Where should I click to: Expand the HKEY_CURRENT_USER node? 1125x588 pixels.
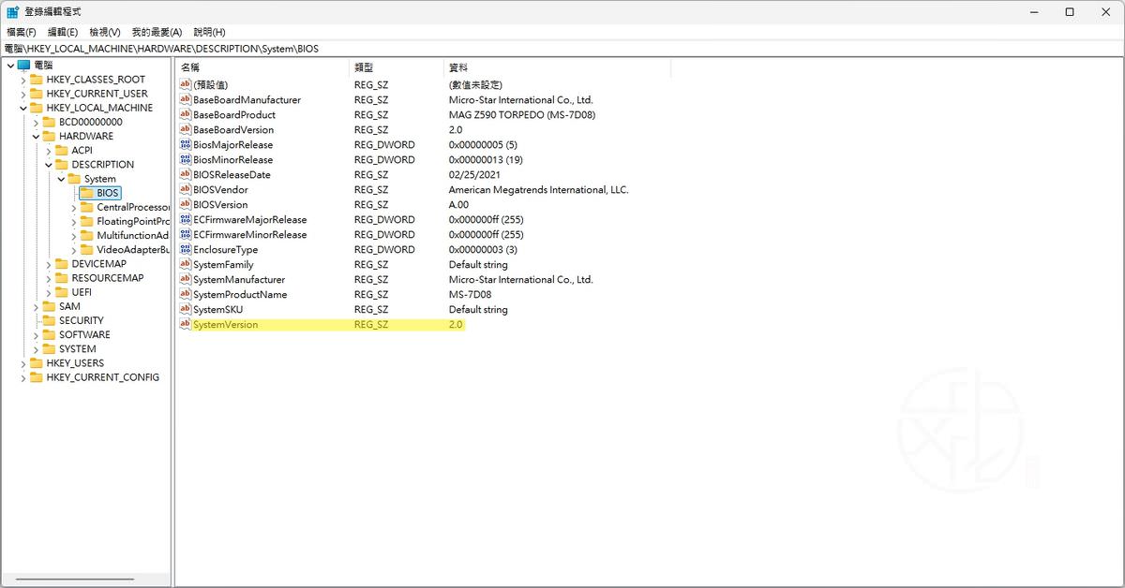pos(23,94)
